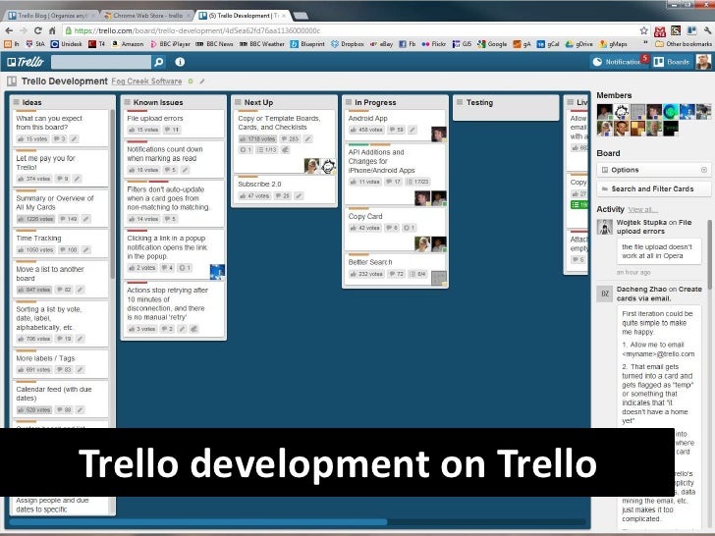
Task: Click the browser reload button
Action: coord(38,30)
